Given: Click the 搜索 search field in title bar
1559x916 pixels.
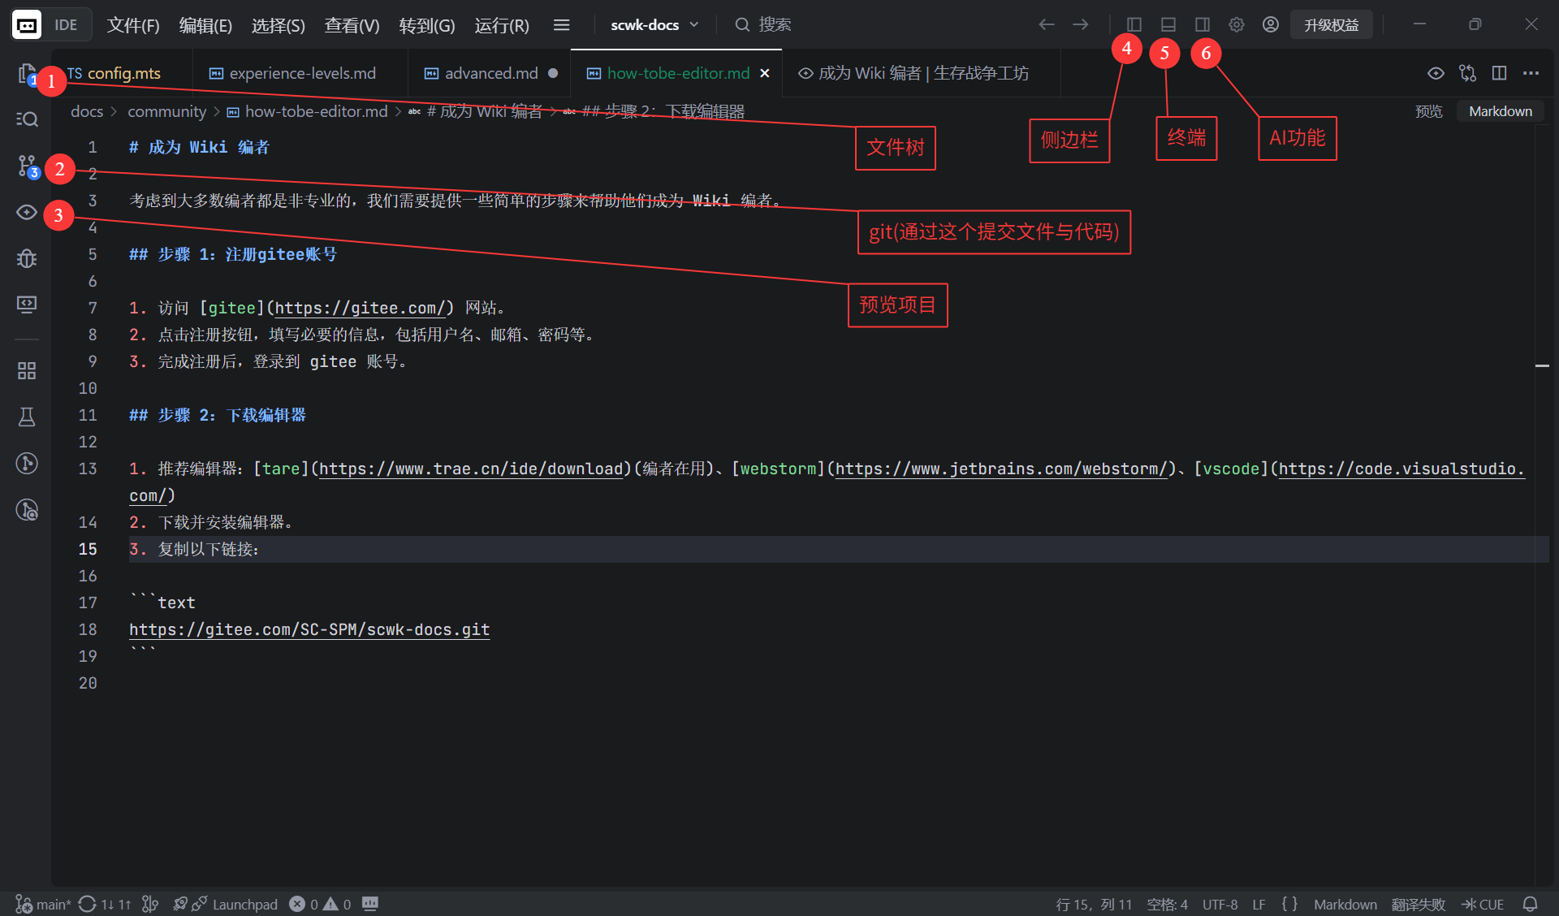Looking at the screenshot, I should point(763,24).
